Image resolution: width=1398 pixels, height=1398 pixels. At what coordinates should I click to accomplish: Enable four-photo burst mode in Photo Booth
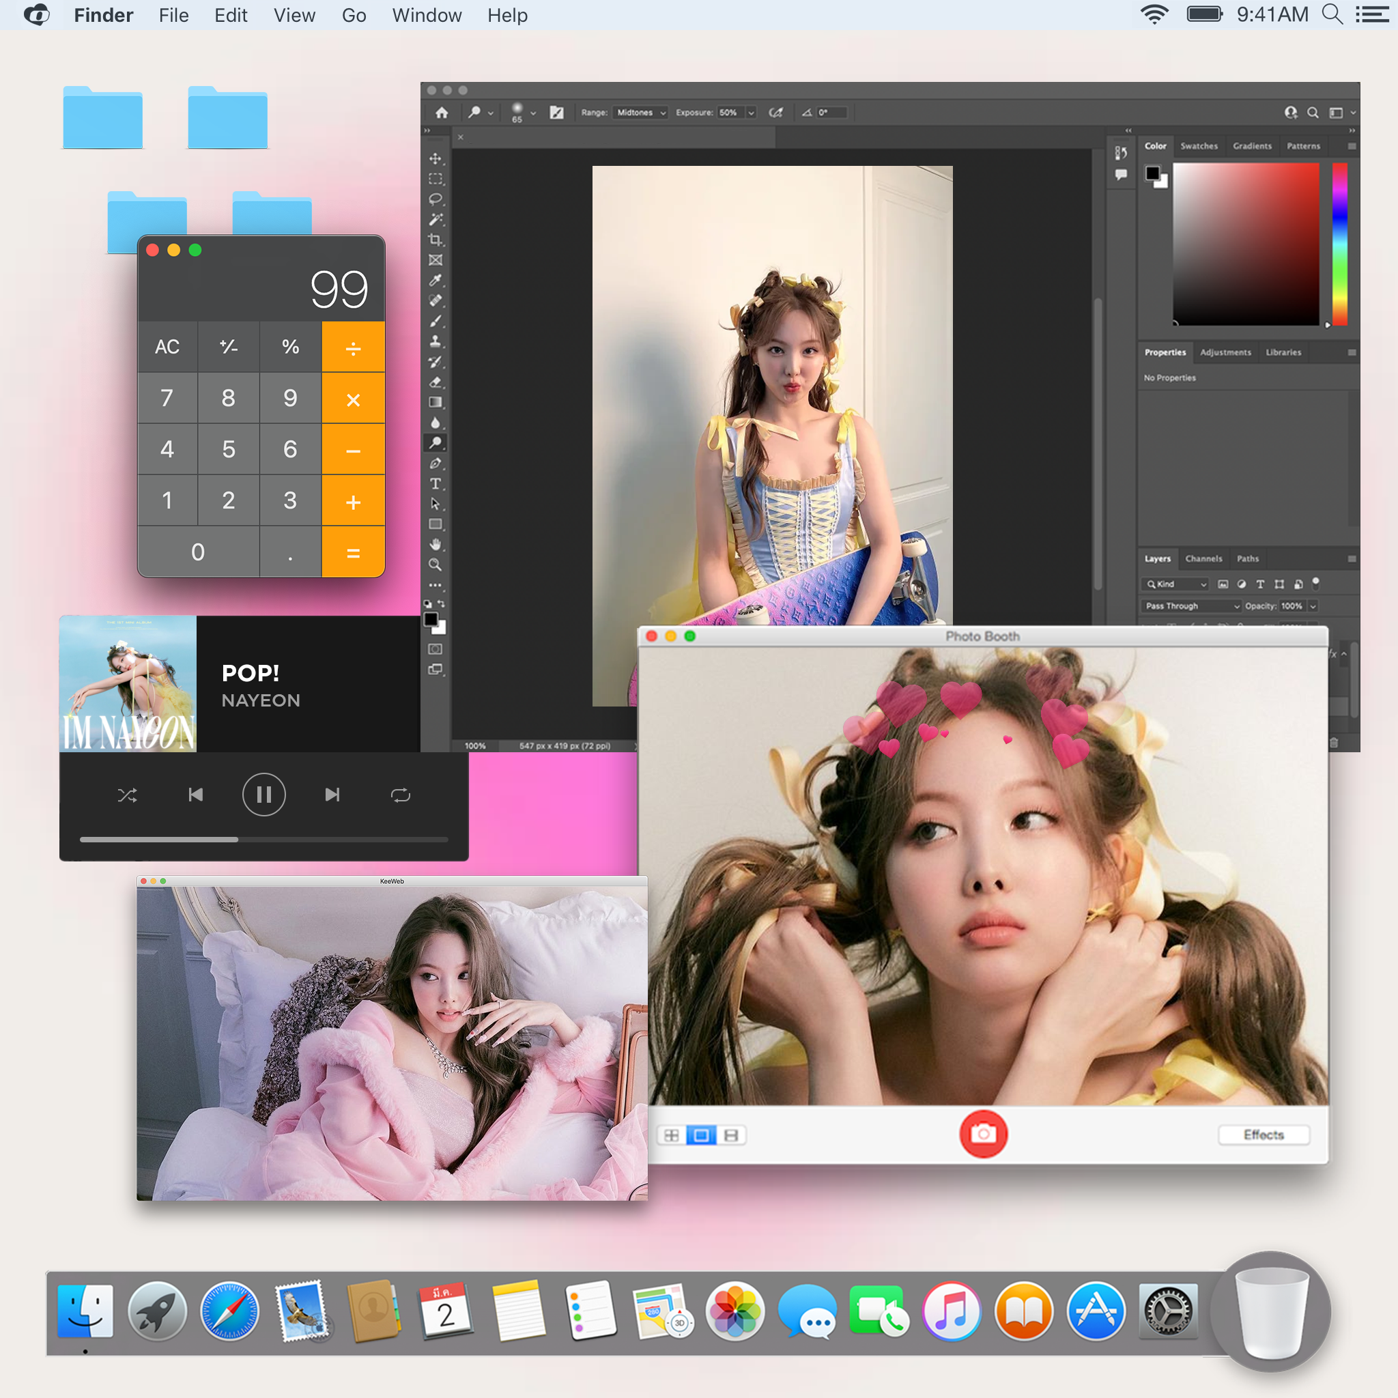tap(671, 1135)
